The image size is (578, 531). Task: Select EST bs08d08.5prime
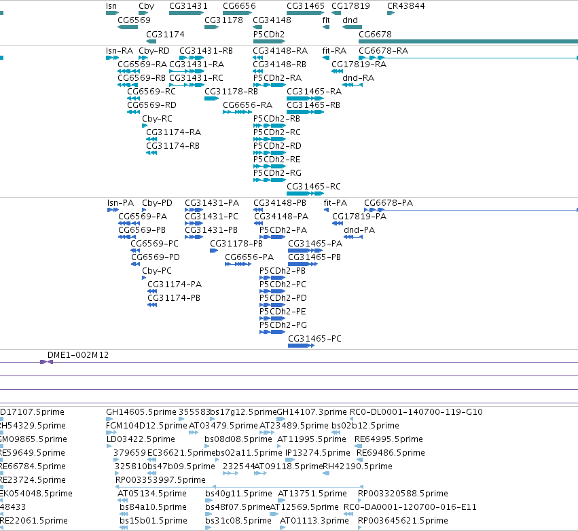point(238,439)
